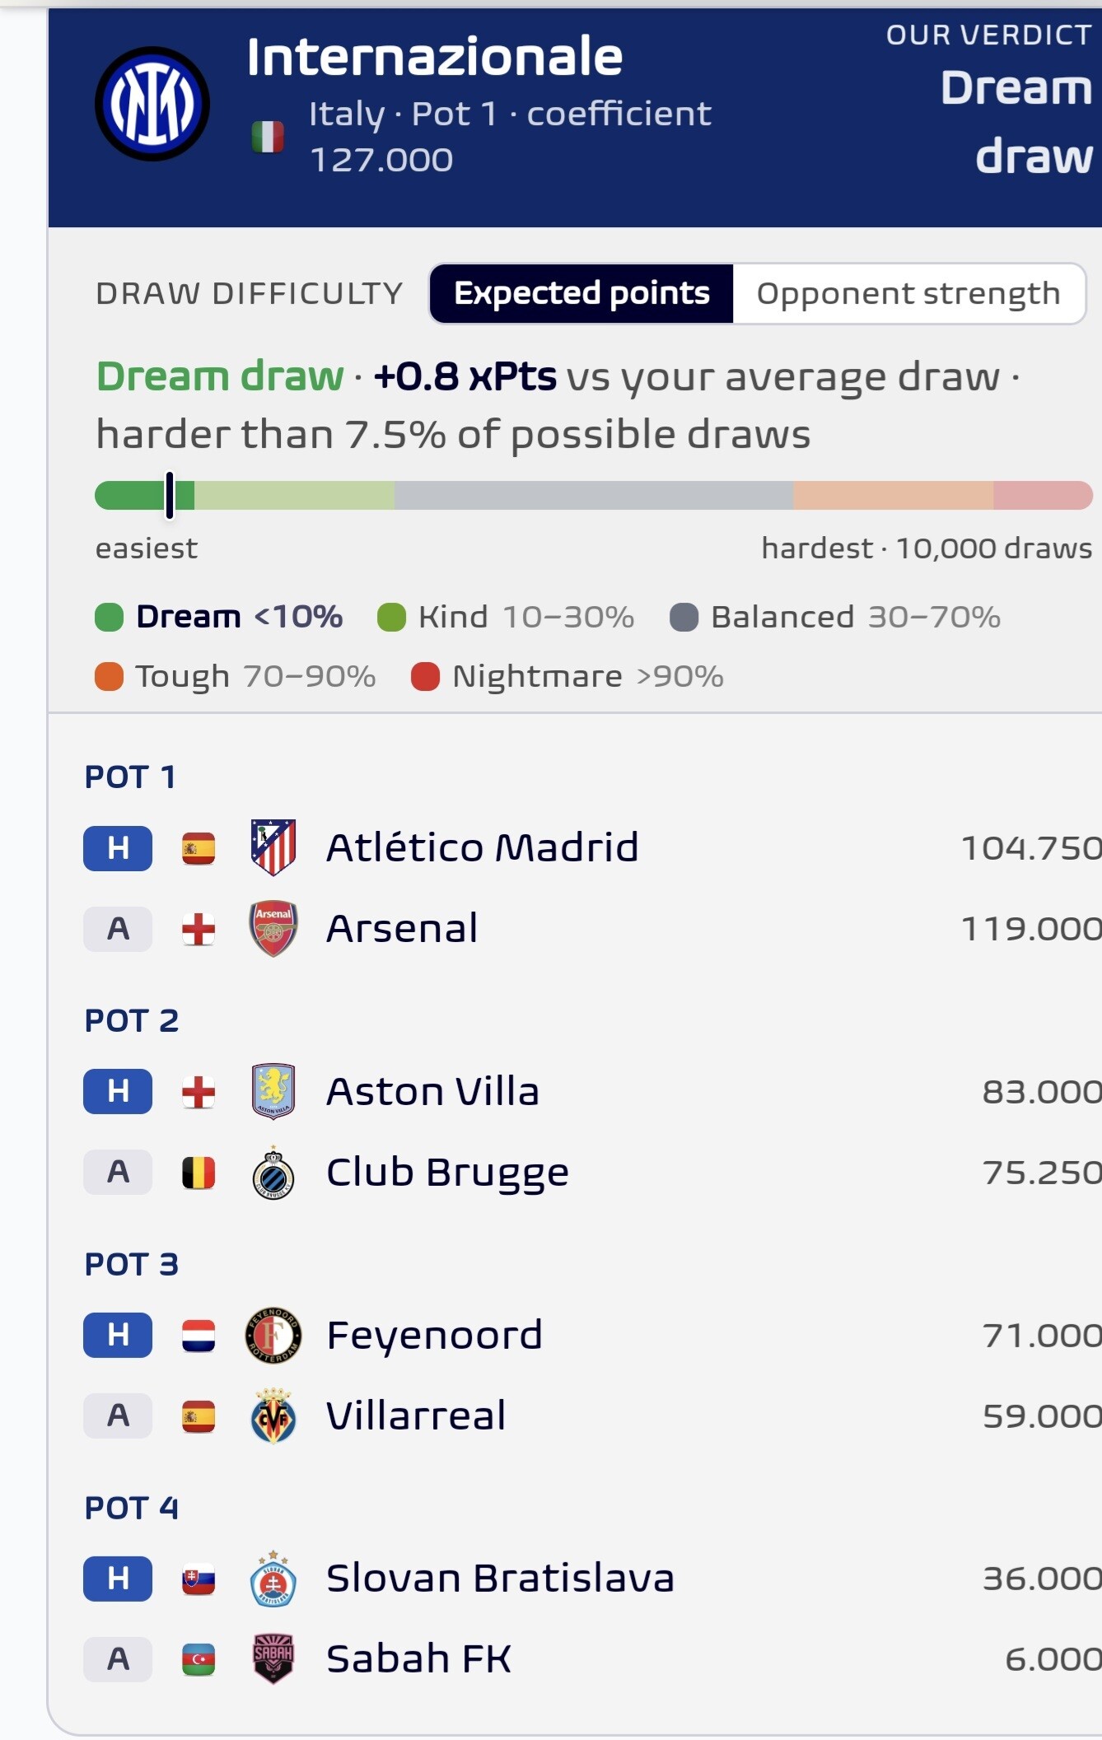This screenshot has height=1740, width=1102.
Task: Click the Italy flag icon in header
Action: point(268,137)
